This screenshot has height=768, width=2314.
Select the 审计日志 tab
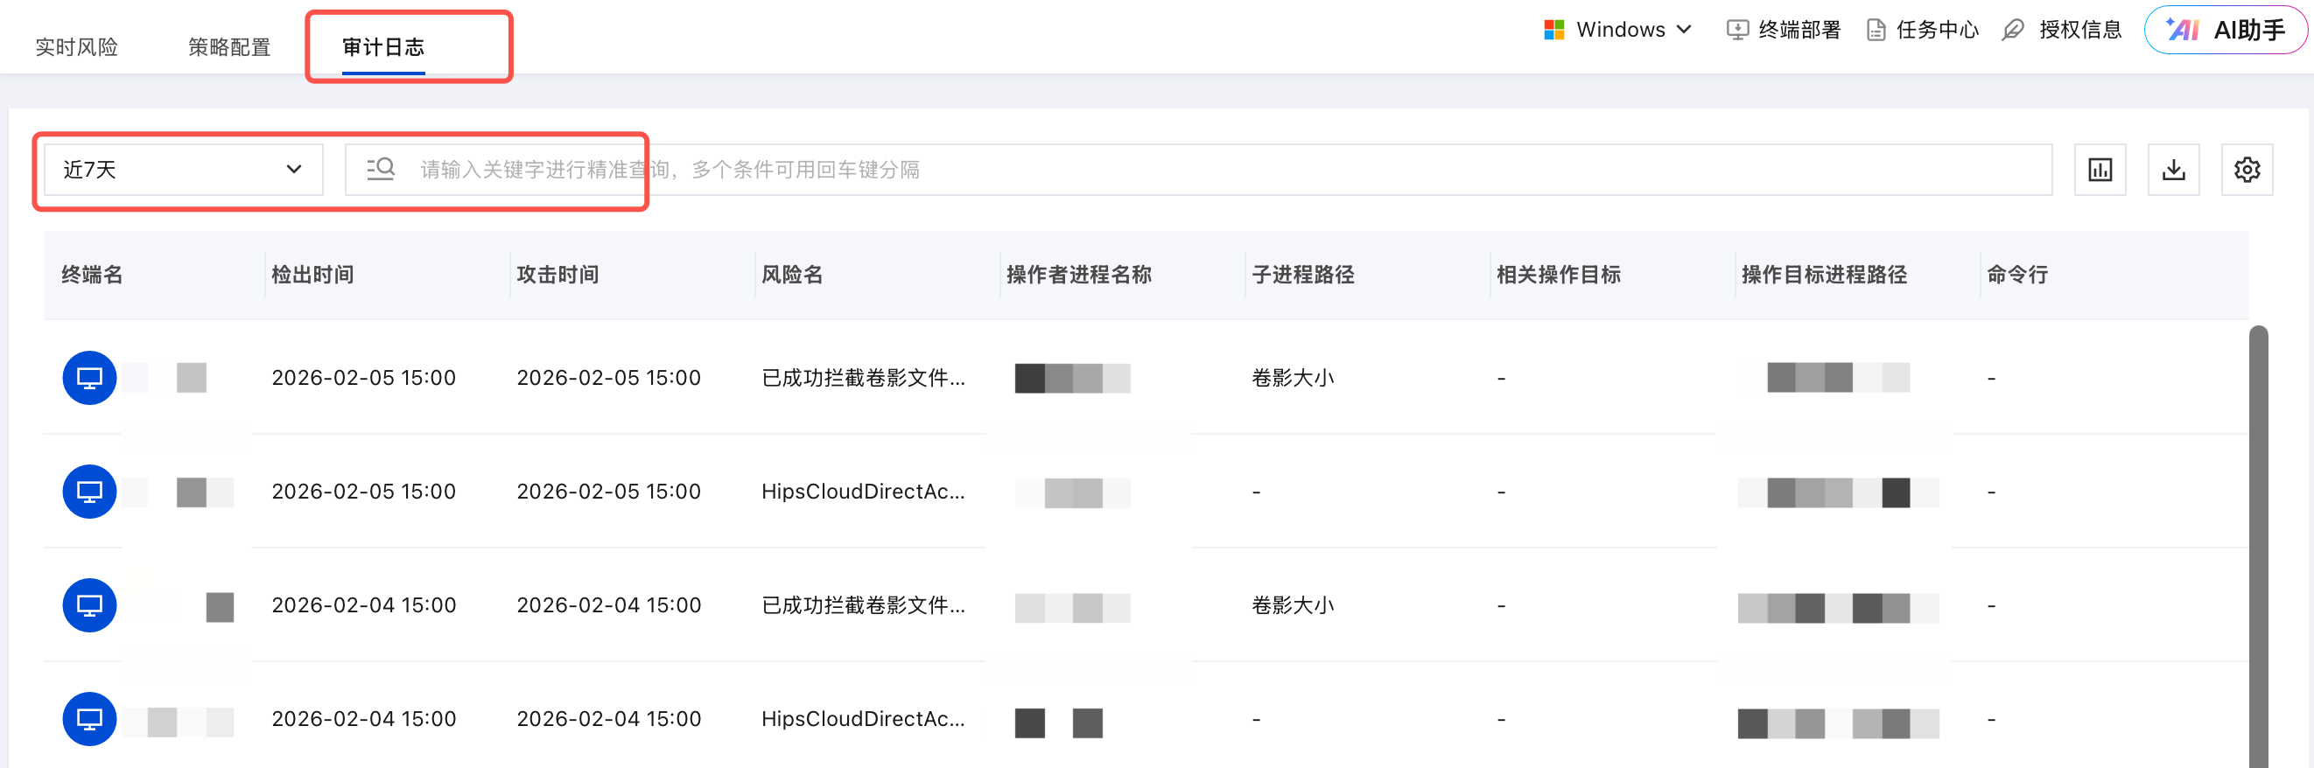pyautogui.click(x=382, y=46)
